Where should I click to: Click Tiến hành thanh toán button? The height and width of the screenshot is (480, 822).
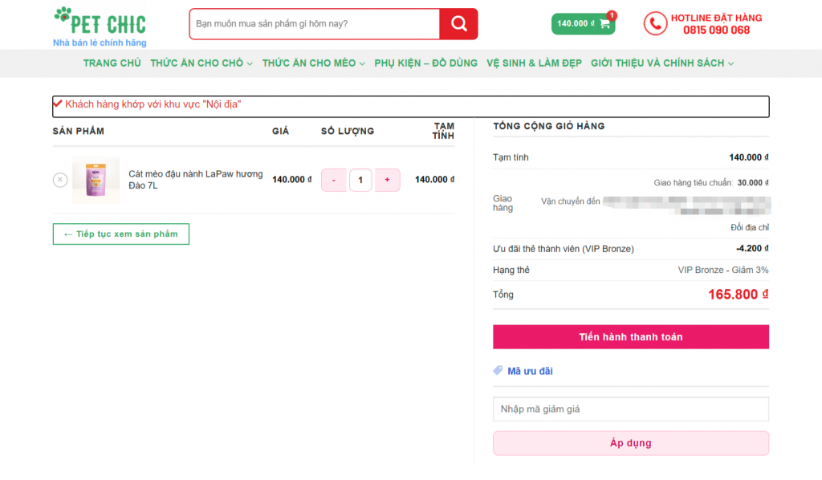[631, 337]
